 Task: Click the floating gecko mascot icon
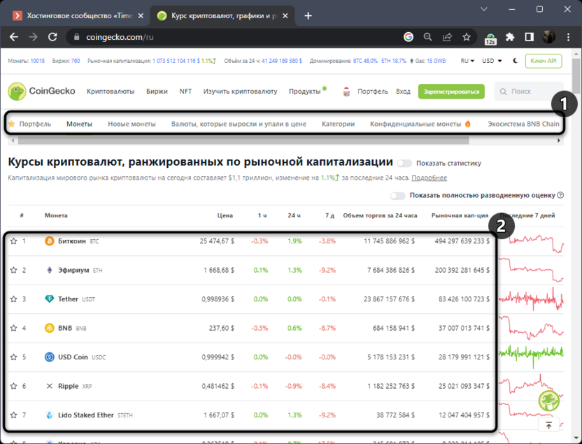(549, 401)
